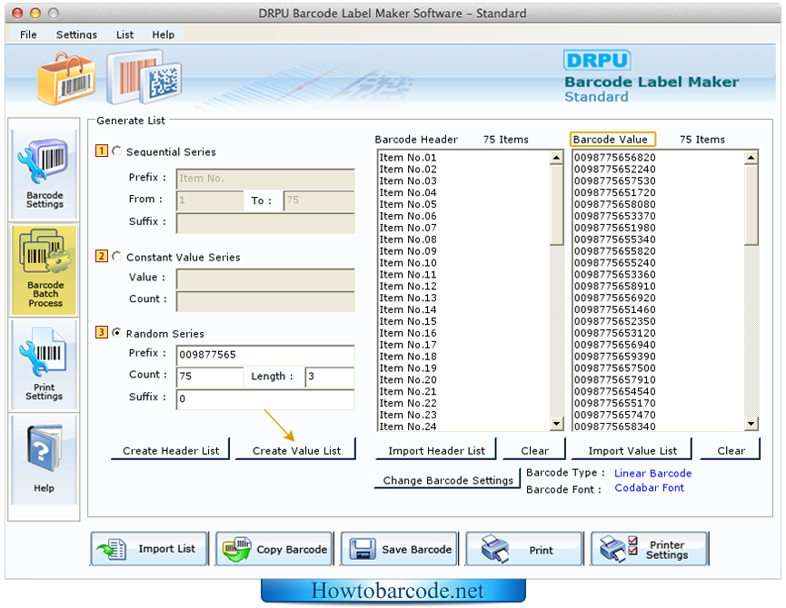The width and height of the screenshot is (786, 608).
Task: Click the Create Header List button
Action: point(171,450)
